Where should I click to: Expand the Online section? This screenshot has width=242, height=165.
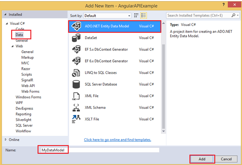[6, 139]
